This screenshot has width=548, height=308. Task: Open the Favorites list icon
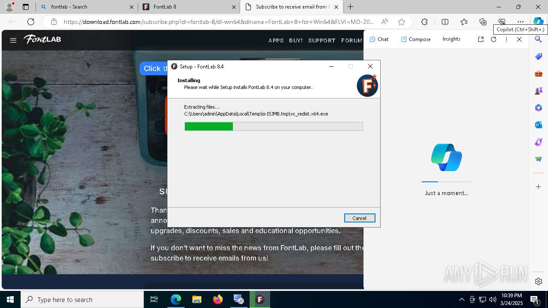[x=464, y=22]
